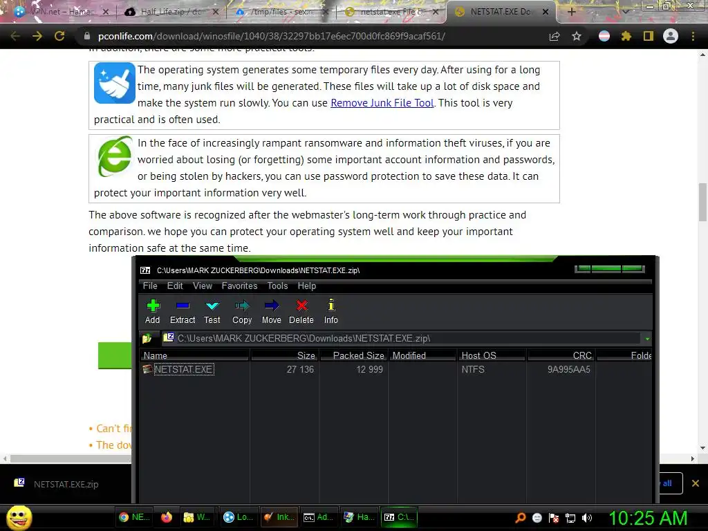This screenshot has width=708, height=531.
Task: Click the Add toolbar button in 7-Zip
Action: [153, 312]
